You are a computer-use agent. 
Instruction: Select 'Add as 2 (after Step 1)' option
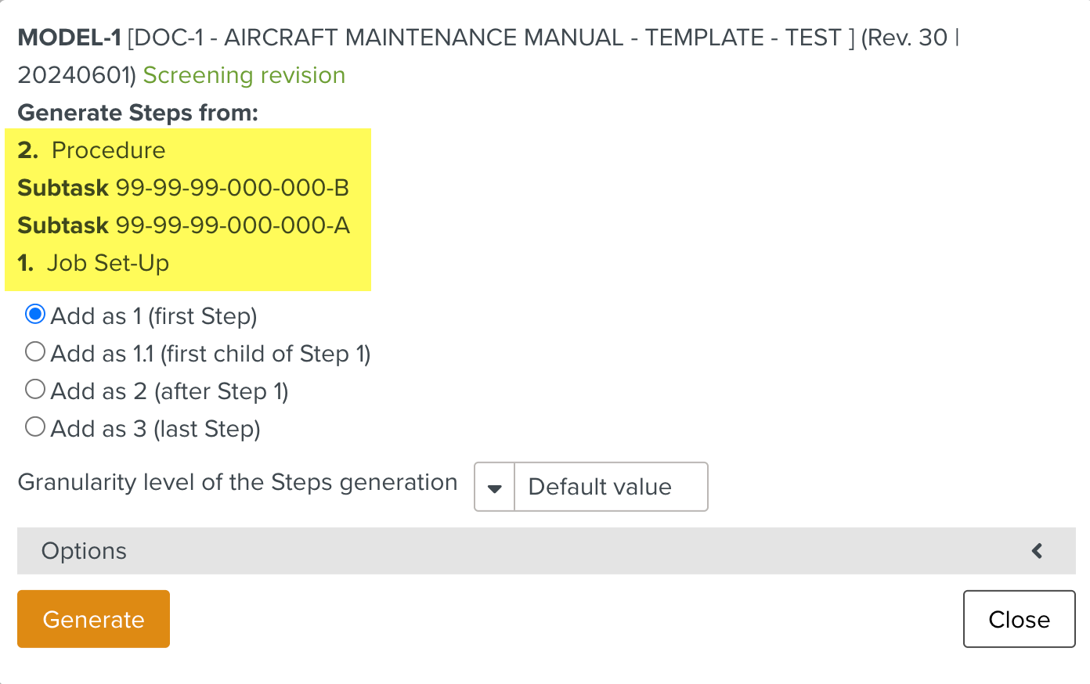click(x=35, y=390)
